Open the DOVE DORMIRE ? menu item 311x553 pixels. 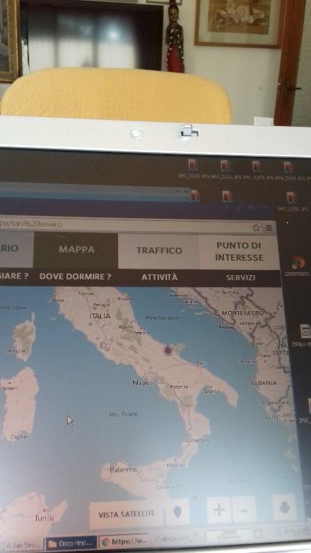pyautogui.click(x=75, y=276)
